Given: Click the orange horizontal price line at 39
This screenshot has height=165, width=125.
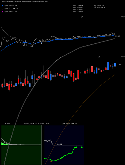Looking at the screenshot, I should (62, 64).
